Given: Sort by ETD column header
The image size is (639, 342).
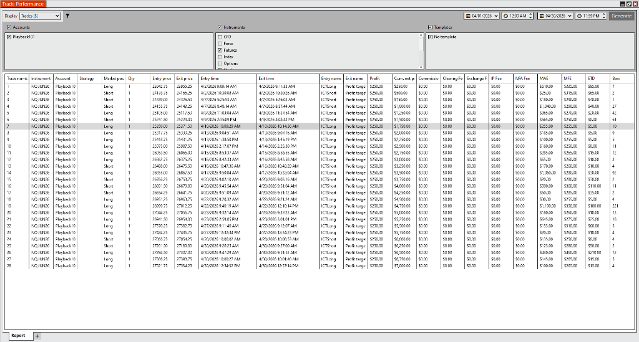Looking at the screenshot, I should [x=598, y=78].
